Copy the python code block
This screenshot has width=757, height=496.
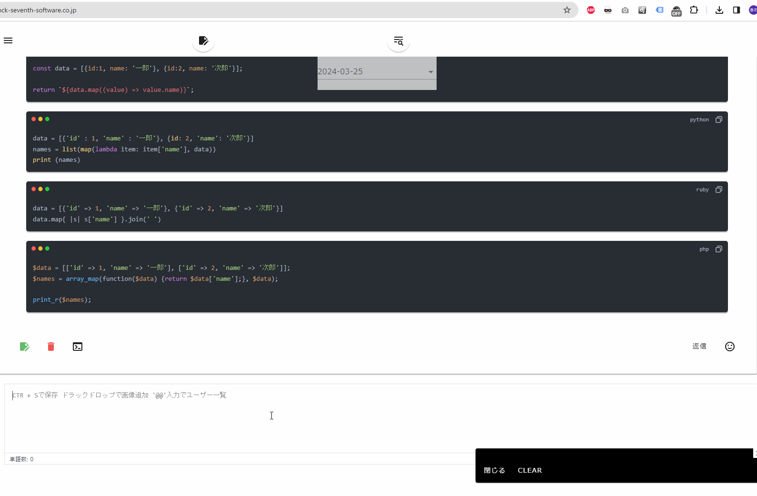tap(719, 119)
